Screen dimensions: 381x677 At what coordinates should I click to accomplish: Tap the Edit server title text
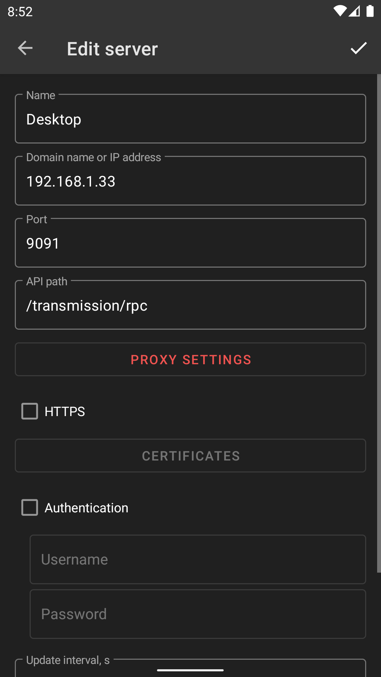tap(112, 49)
